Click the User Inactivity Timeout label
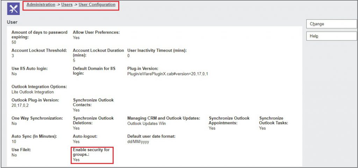This screenshot has width=358, height=168. pos(157,51)
